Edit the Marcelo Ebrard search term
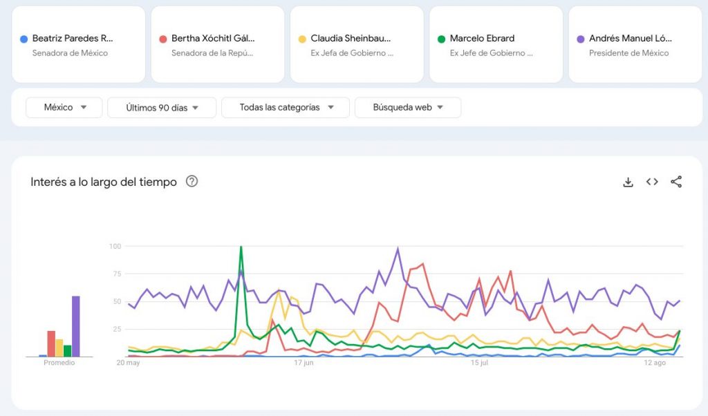 tap(495, 44)
